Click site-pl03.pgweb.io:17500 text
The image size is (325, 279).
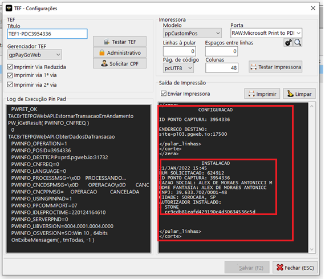tap(193, 134)
